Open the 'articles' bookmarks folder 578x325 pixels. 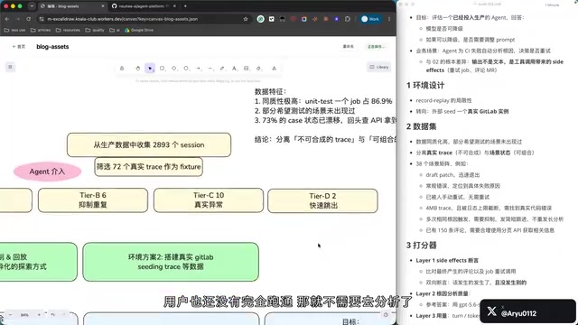[x=41, y=30]
